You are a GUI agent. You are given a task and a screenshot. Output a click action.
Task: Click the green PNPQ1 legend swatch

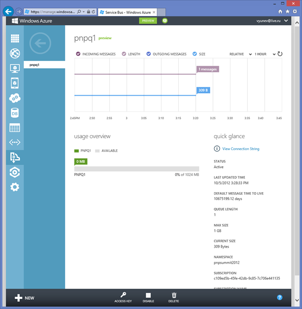pos(76,151)
